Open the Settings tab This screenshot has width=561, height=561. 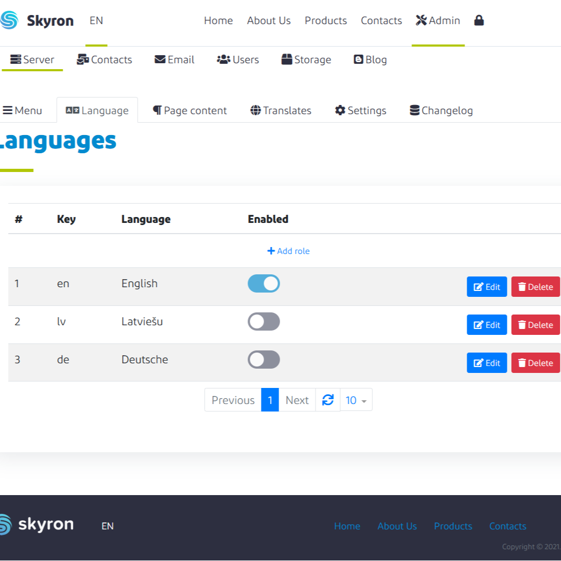tap(360, 110)
